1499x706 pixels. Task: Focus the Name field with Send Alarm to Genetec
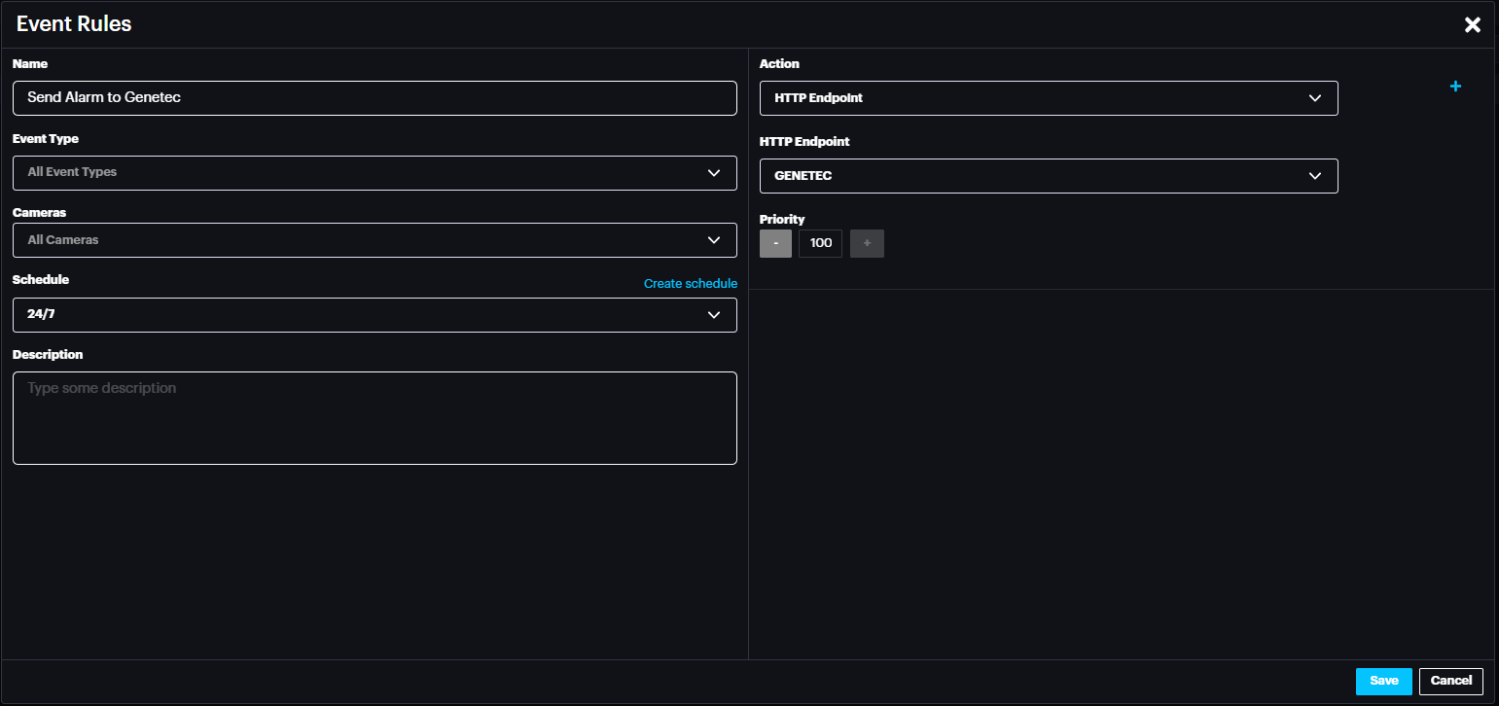(375, 98)
